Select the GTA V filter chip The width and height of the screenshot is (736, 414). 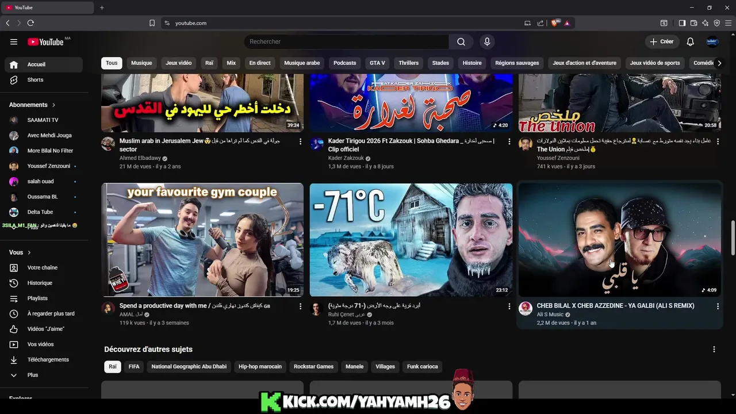click(377, 63)
